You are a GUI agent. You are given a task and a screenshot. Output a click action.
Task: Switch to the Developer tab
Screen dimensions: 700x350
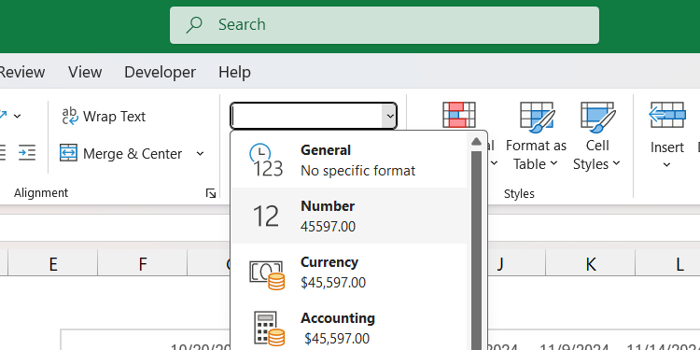(x=160, y=72)
